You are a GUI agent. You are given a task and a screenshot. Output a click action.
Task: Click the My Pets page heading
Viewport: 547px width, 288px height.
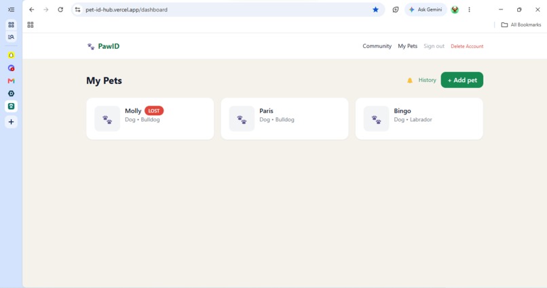(x=104, y=81)
